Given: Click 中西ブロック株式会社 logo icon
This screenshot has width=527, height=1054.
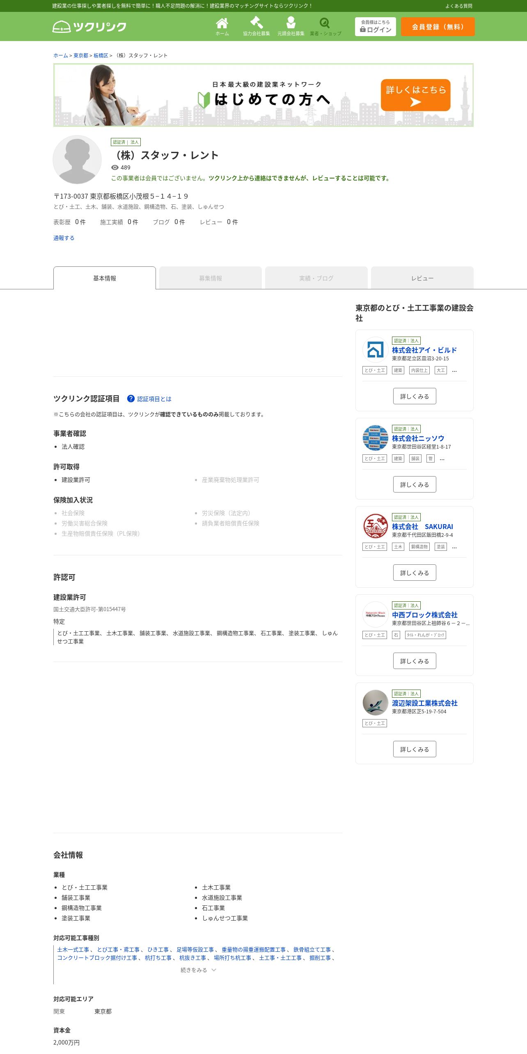Looking at the screenshot, I should [375, 614].
